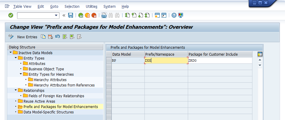The image size is (285, 120).
Task: Open the Goto menu
Action: click(54, 7)
